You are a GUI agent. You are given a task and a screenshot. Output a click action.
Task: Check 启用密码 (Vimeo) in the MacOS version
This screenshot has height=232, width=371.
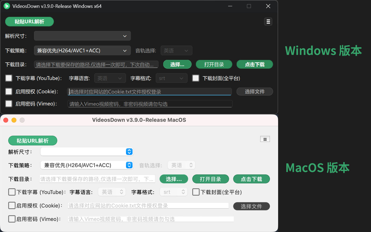[12, 219]
